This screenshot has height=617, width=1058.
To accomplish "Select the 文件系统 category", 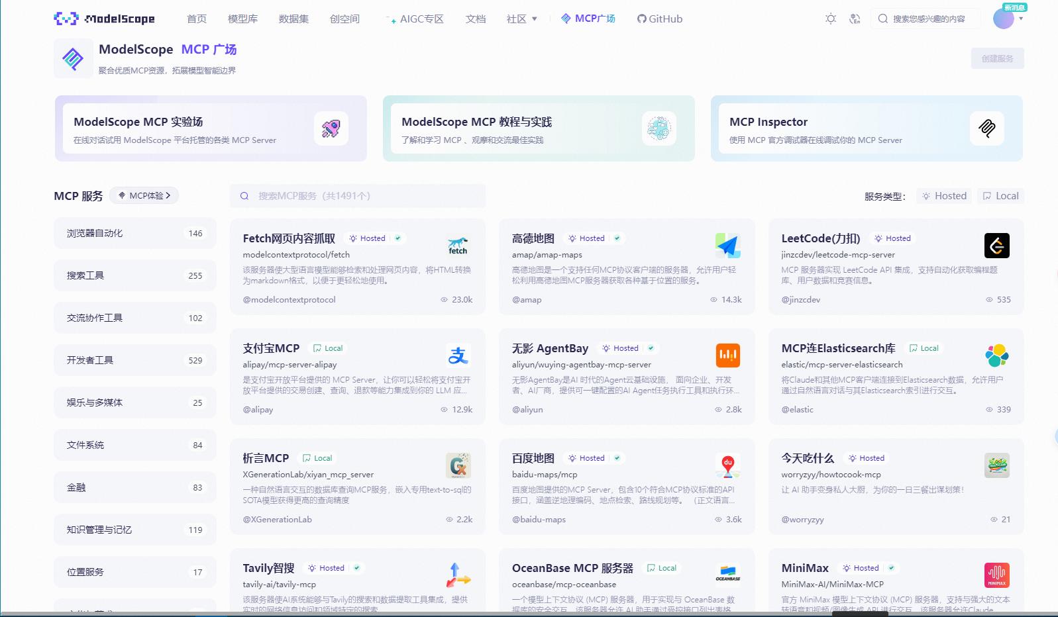I will [135, 445].
